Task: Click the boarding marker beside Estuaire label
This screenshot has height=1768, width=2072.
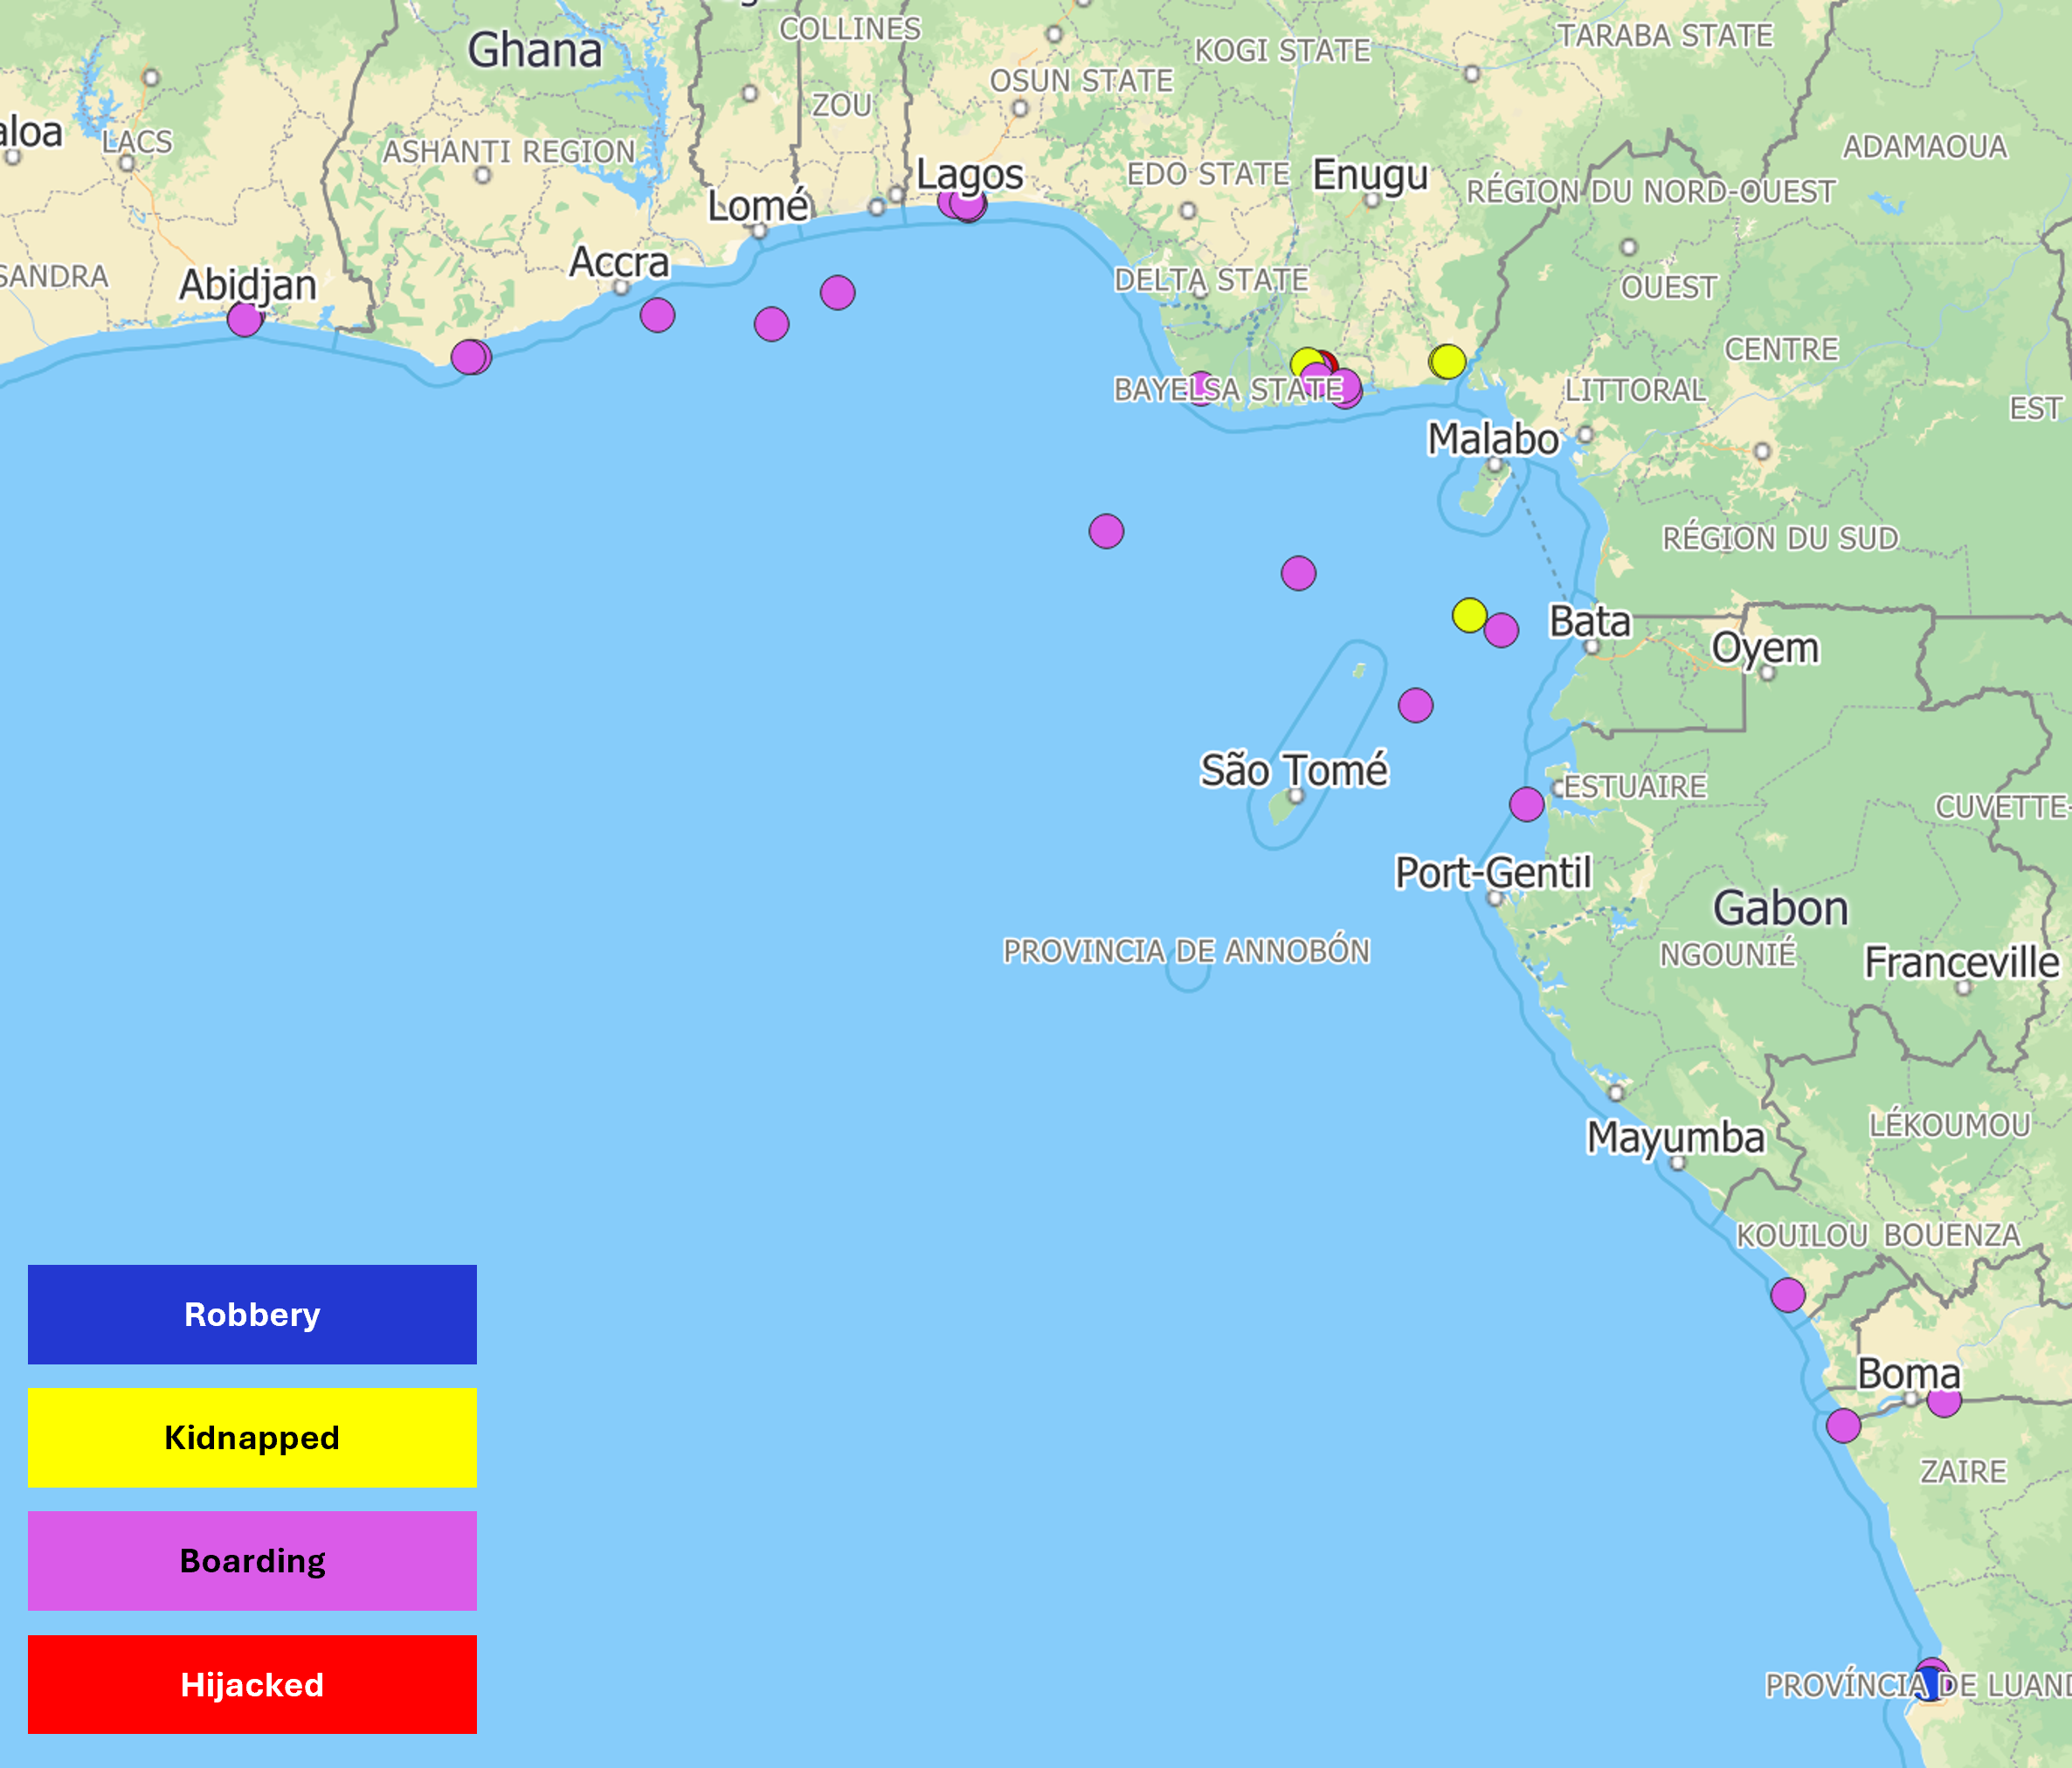Action: coord(1526,804)
